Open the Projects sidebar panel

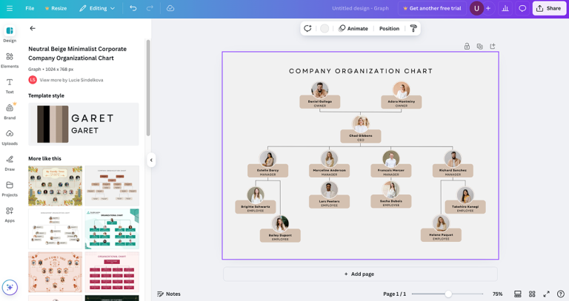pos(10,189)
